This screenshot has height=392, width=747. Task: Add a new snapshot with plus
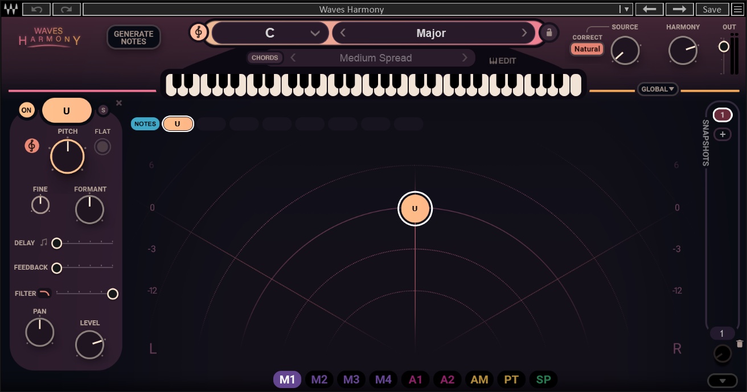(722, 134)
